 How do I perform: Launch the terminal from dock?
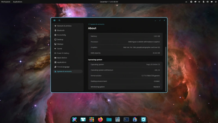tap(126, 119)
